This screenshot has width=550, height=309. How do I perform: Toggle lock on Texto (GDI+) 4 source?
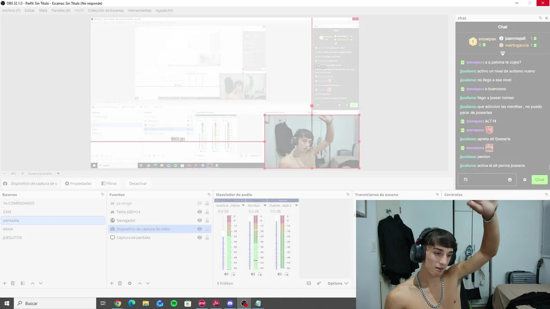pyautogui.click(x=207, y=212)
